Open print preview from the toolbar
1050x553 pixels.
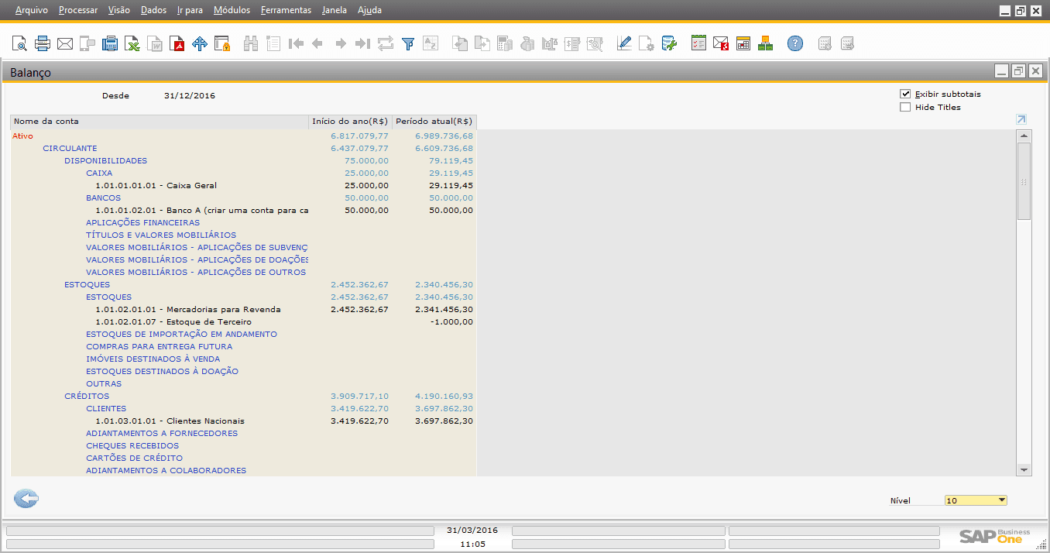(x=19, y=43)
